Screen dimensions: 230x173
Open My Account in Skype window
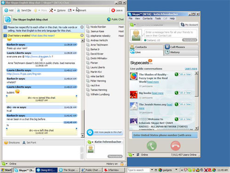(x=190, y=24)
